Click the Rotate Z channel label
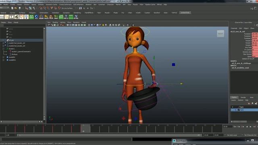258x145 pixels. point(248,45)
